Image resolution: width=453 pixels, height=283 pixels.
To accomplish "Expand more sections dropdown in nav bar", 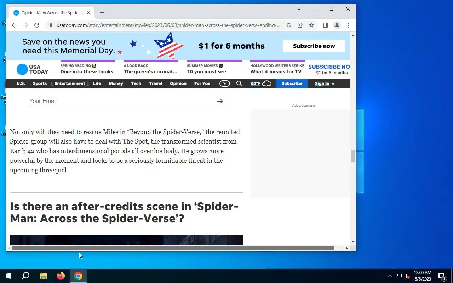I will pos(225,83).
